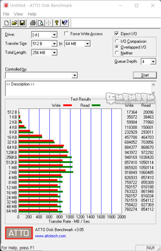Click the write value 760274
Viewport: 161px width, 251px height.
(131, 209)
